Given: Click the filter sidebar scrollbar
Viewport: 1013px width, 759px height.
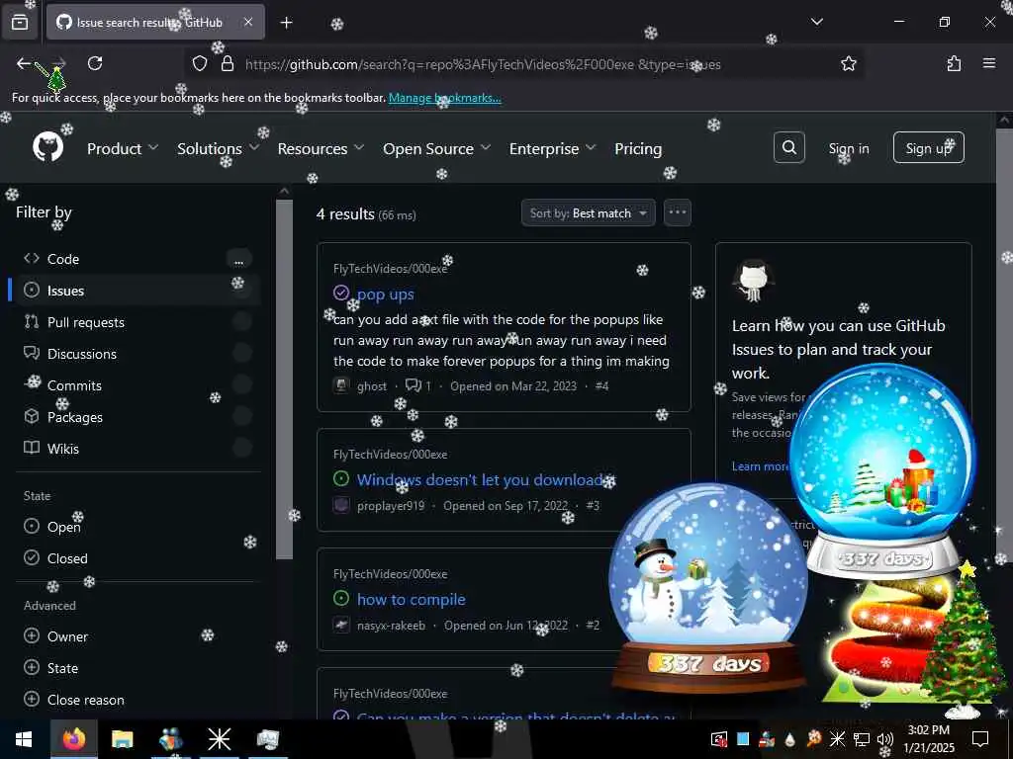Looking at the screenshot, I should point(284,379).
